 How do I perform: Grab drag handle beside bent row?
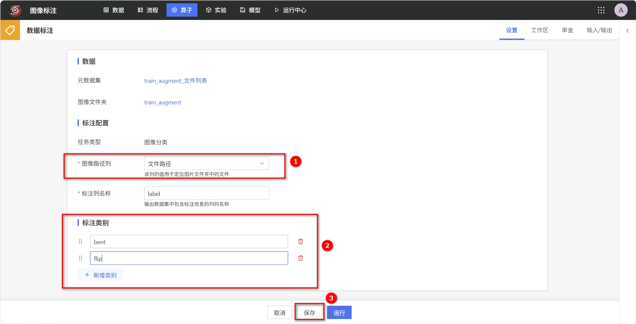coord(80,242)
